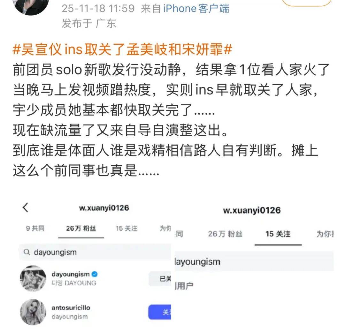Click the iPhone客户端 source link
Image resolution: width=345 pixels, height=331 pixels.
coord(196,9)
